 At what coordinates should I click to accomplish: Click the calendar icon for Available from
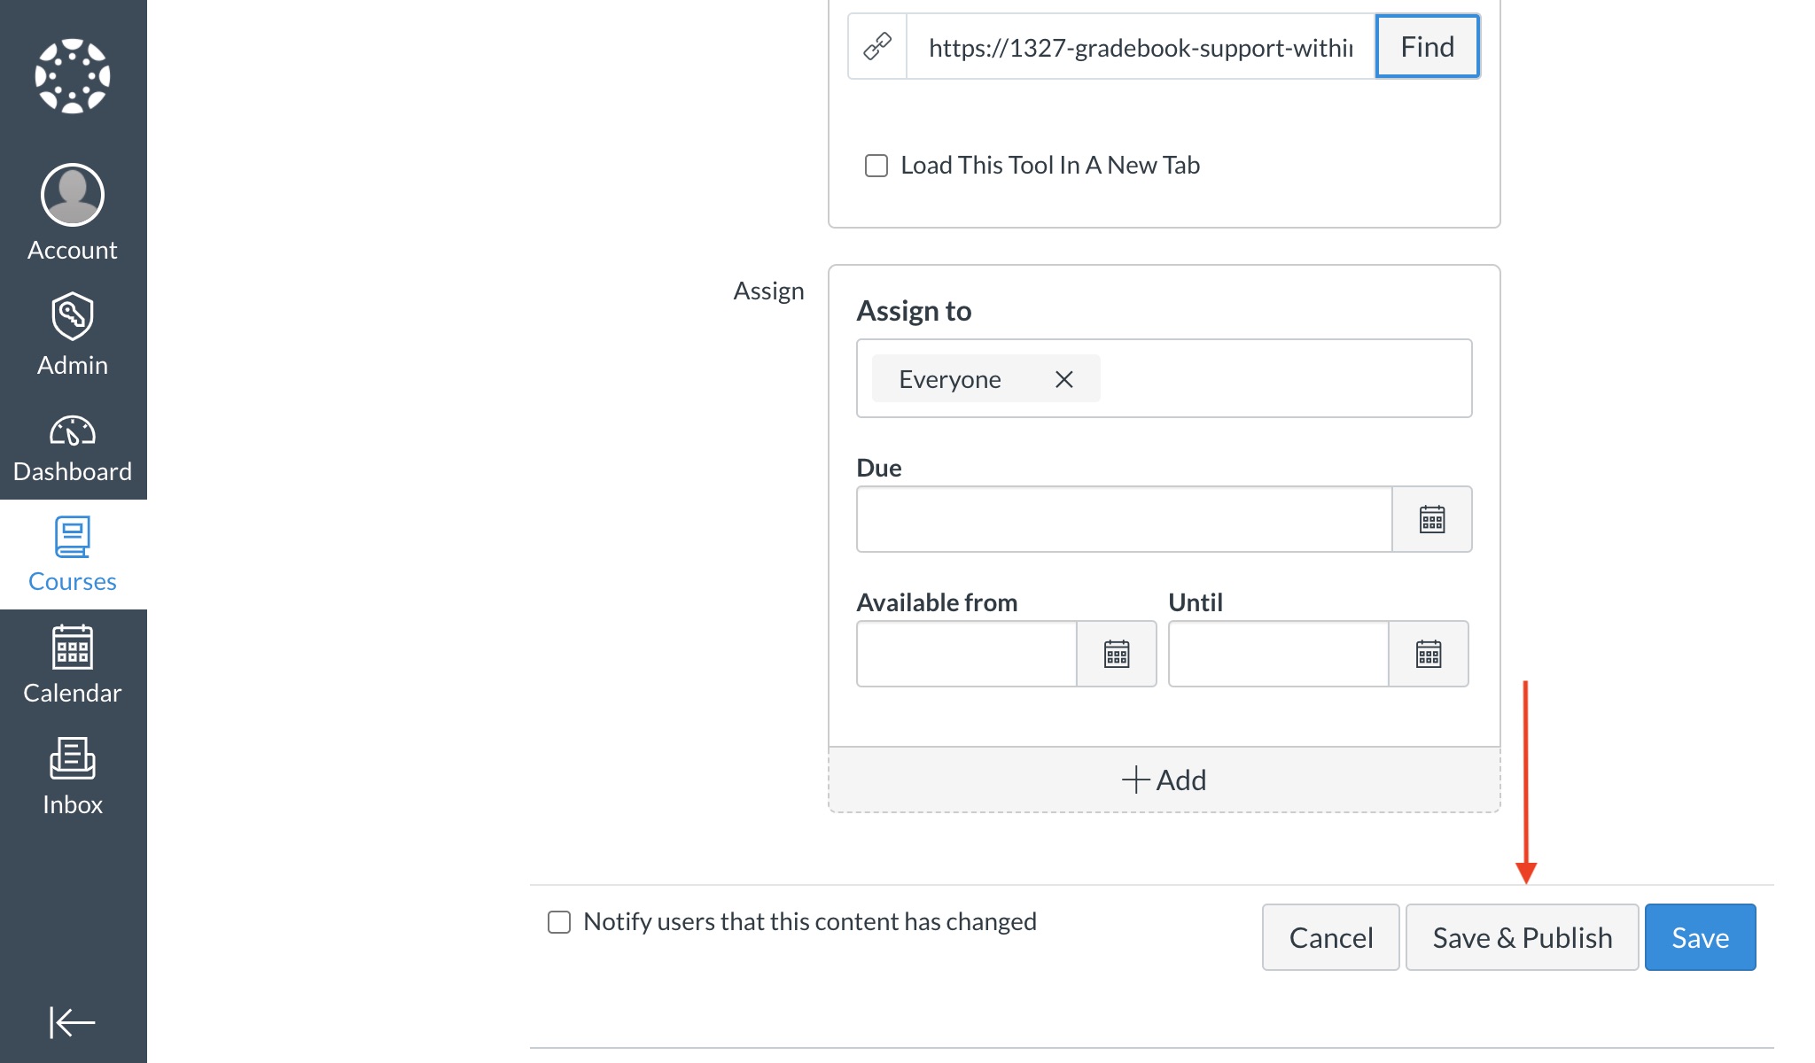click(1115, 655)
